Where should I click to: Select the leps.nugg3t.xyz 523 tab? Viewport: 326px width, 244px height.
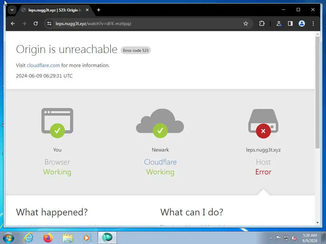[x=55, y=10]
